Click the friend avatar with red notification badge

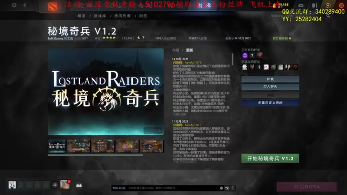(65, 185)
